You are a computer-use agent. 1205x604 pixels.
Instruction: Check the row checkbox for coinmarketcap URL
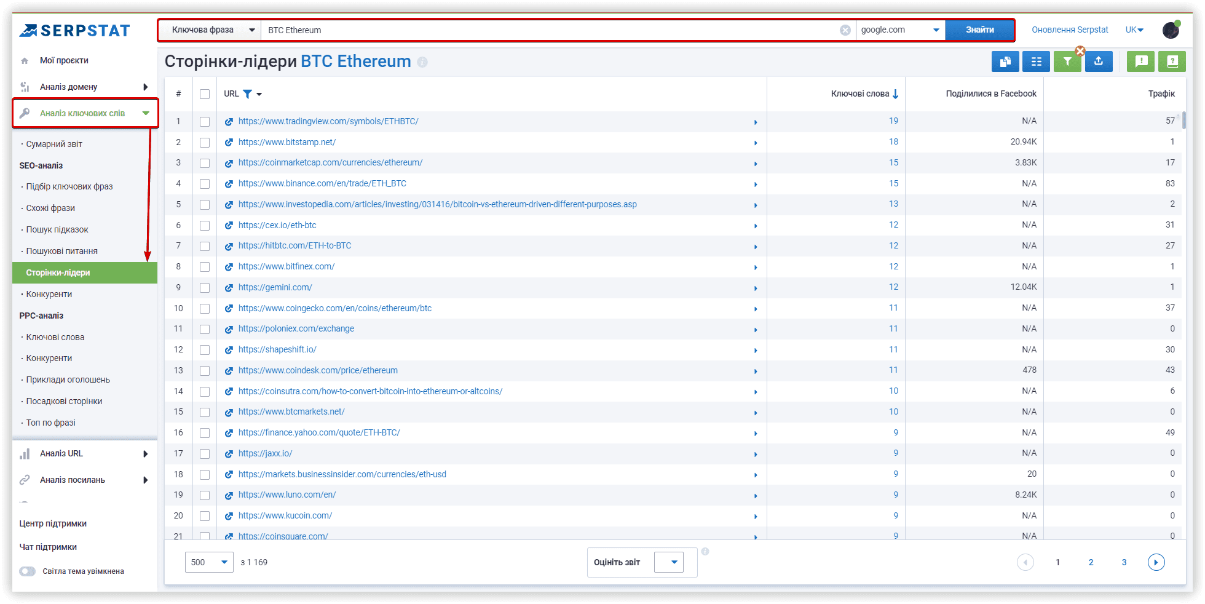coord(205,164)
